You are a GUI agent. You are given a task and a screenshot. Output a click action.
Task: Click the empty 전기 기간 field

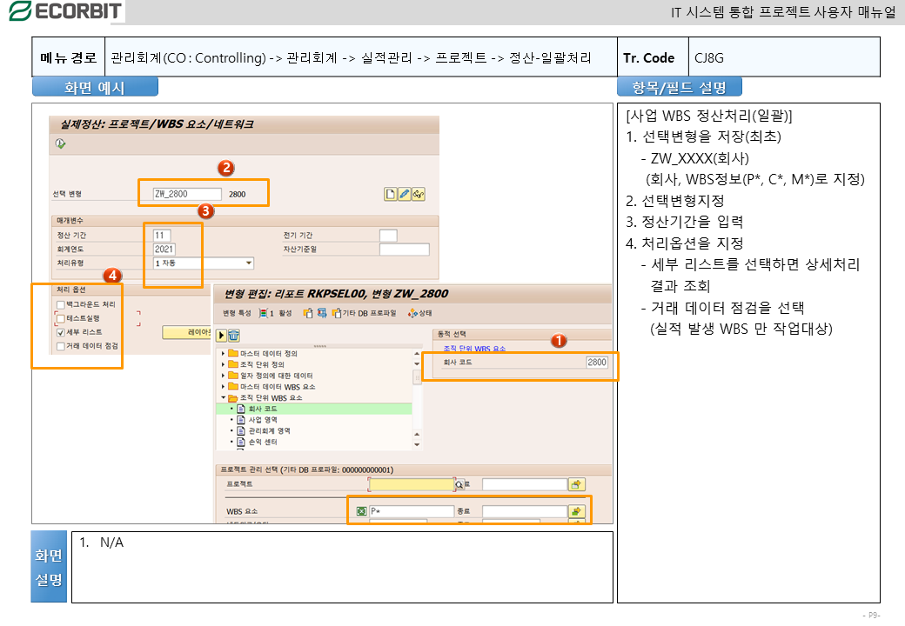tap(388, 235)
